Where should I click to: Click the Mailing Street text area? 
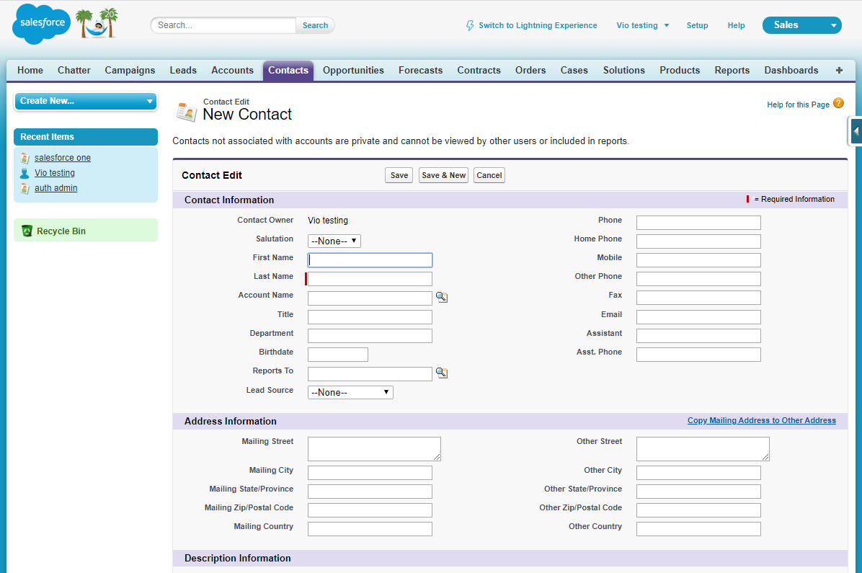pyautogui.click(x=374, y=449)
